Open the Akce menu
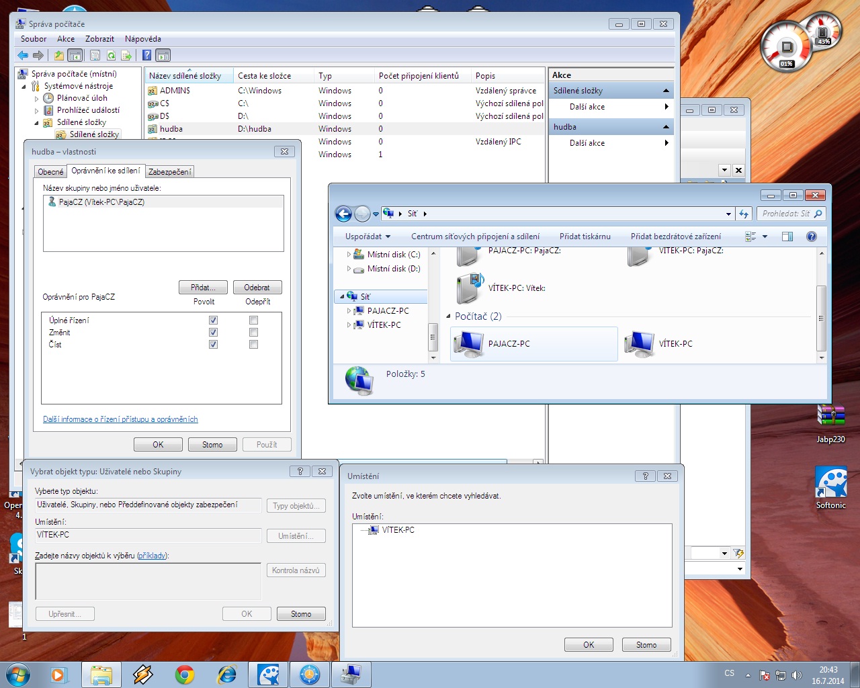 click(66, 39)
